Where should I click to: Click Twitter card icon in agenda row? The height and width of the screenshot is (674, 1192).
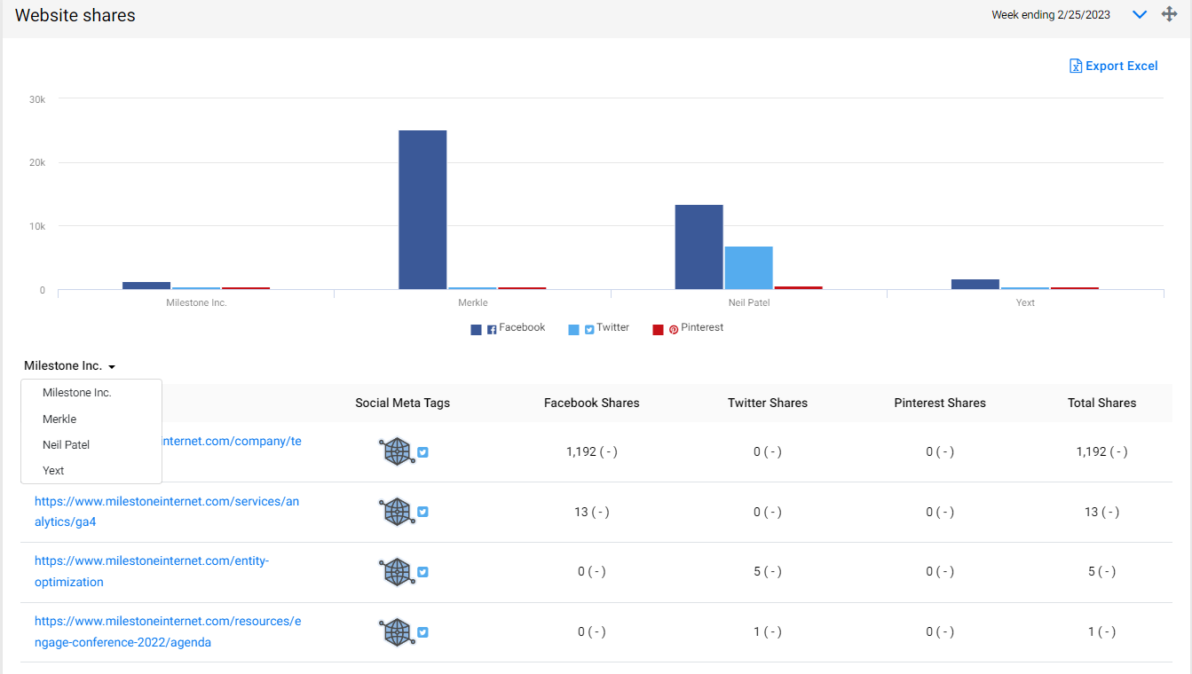[423, 632]
